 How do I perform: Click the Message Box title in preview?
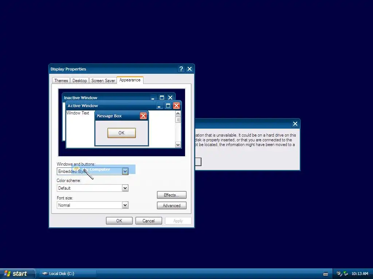[109, 116]
